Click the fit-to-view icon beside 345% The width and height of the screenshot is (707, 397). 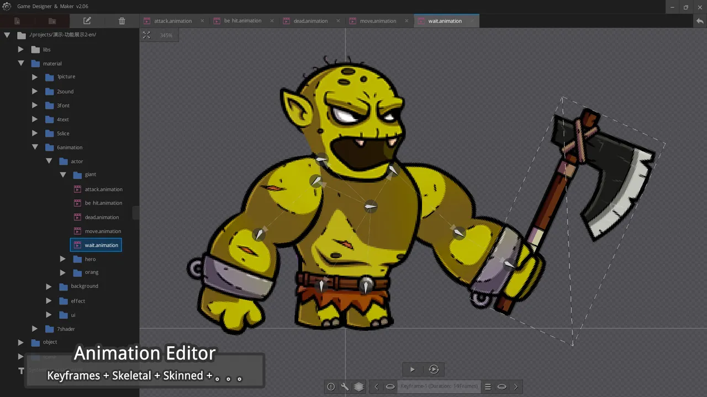146,35
